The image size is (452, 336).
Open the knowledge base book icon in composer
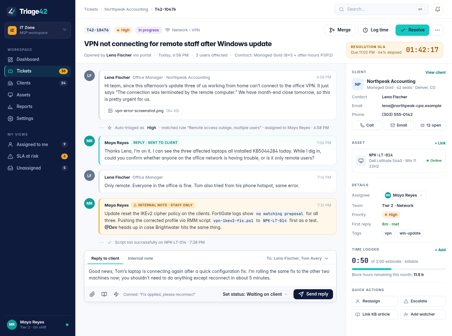[x=104, y=294]
